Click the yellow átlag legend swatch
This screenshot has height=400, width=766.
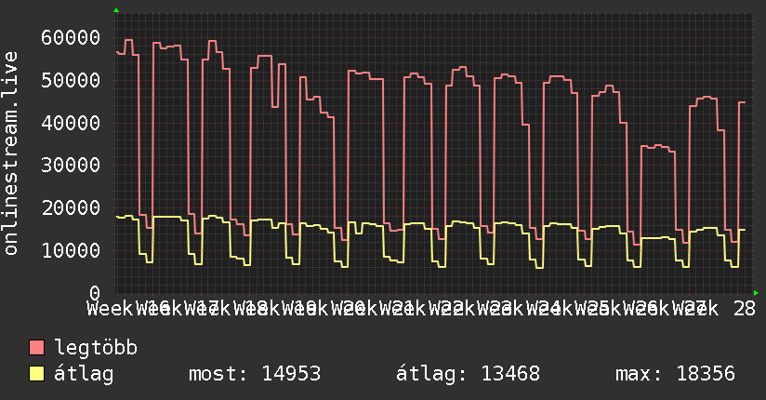[36, 373]
